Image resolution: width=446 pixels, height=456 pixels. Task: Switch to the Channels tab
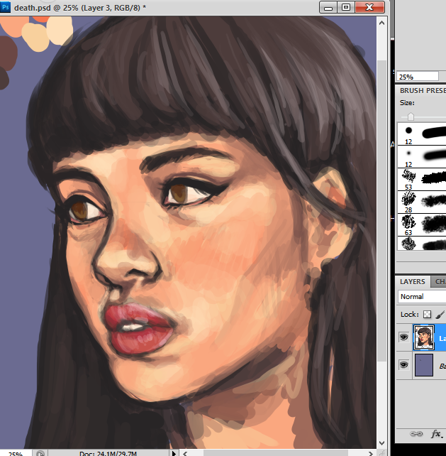point(438,281)
